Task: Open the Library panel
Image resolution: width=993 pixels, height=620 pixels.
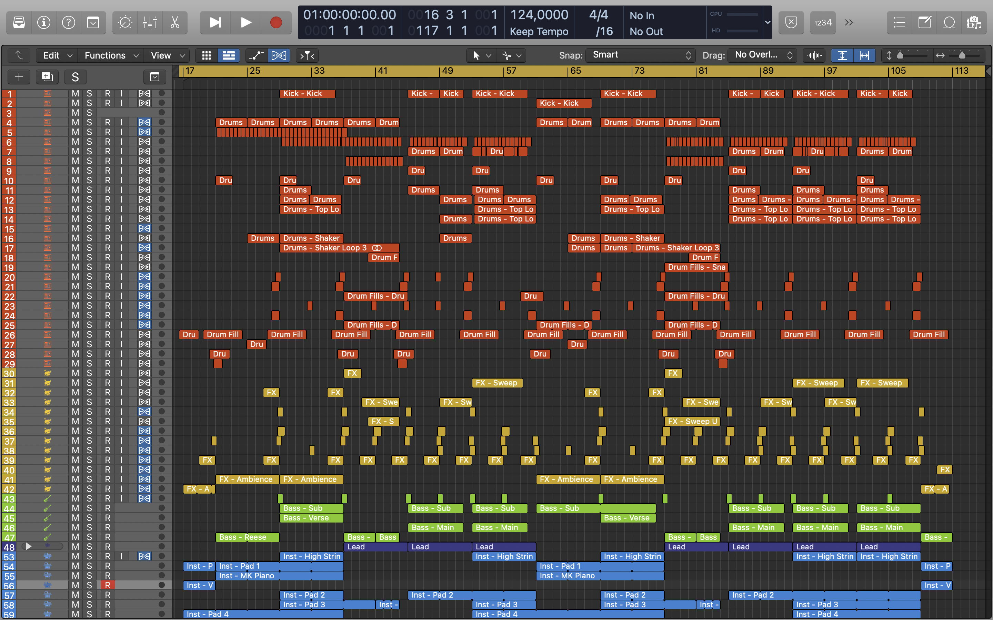Action: [x=19, y=22]
